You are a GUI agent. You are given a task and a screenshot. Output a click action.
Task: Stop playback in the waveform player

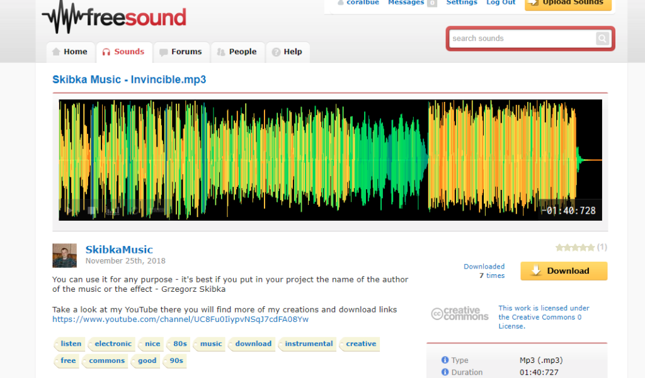coord(92,211)
